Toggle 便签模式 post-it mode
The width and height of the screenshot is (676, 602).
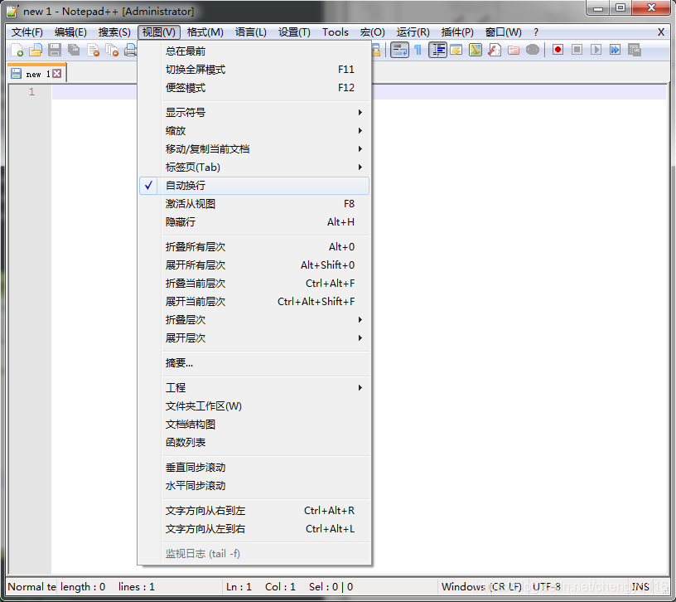coord(254,88)
